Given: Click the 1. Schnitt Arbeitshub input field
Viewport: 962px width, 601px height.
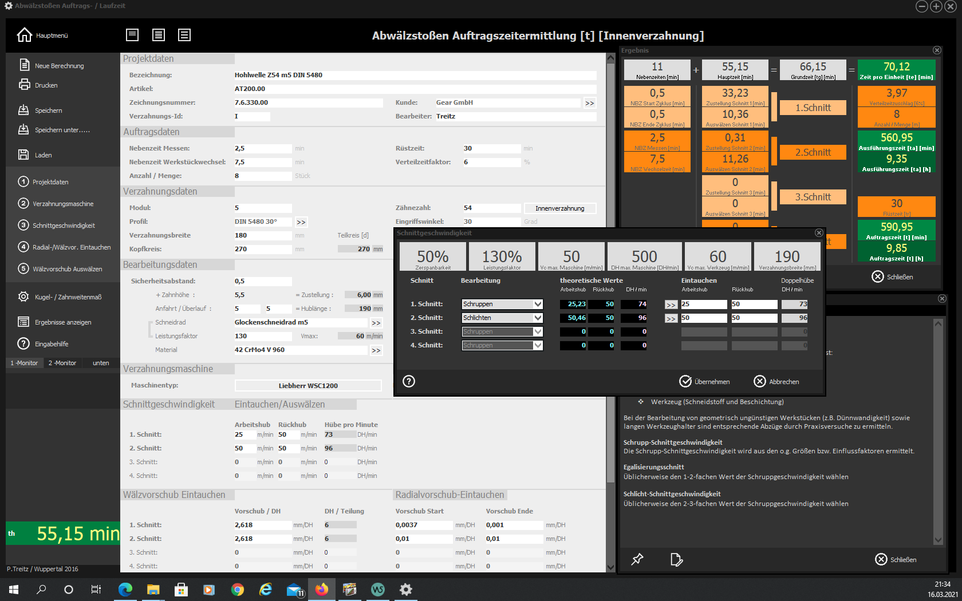Looking at the screenshot, I should point(703,304).
